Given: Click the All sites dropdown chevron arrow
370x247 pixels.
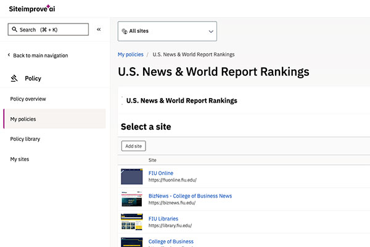Looking at the screenshot, I should [x=211, y=31].
